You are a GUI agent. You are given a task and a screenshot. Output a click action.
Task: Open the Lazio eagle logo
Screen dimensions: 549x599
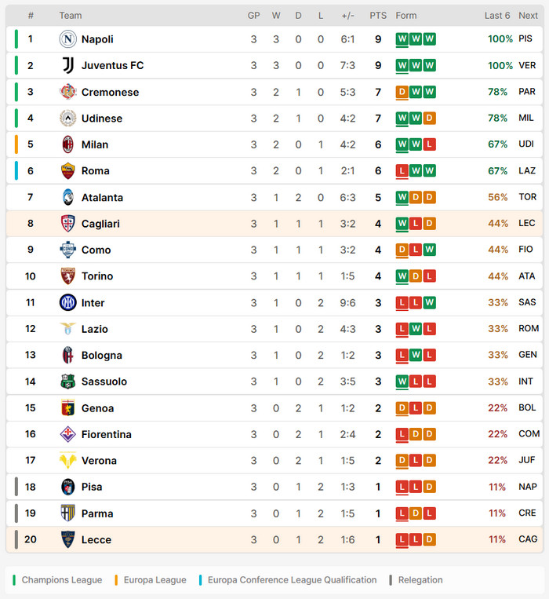coord(68,328)
